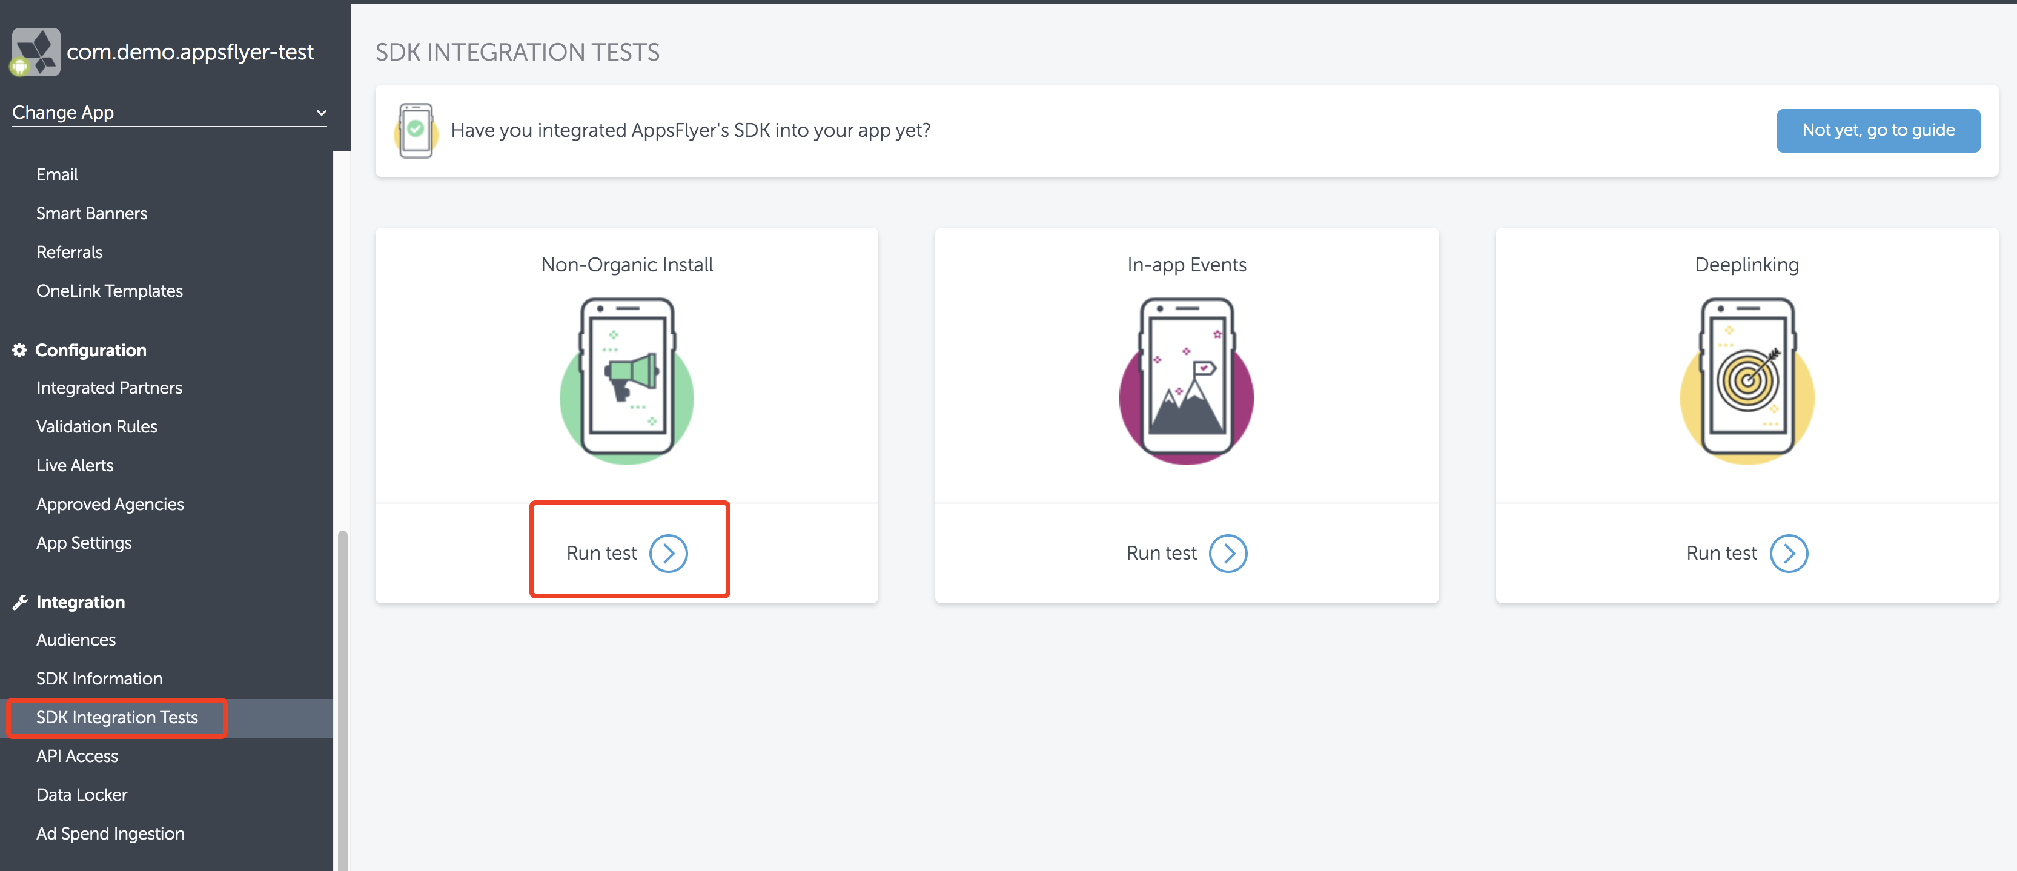Image resolution: width=2017 pixels, height=871 pixels.
Task: Expand the Change App chevron arrow
Action: 321,113
